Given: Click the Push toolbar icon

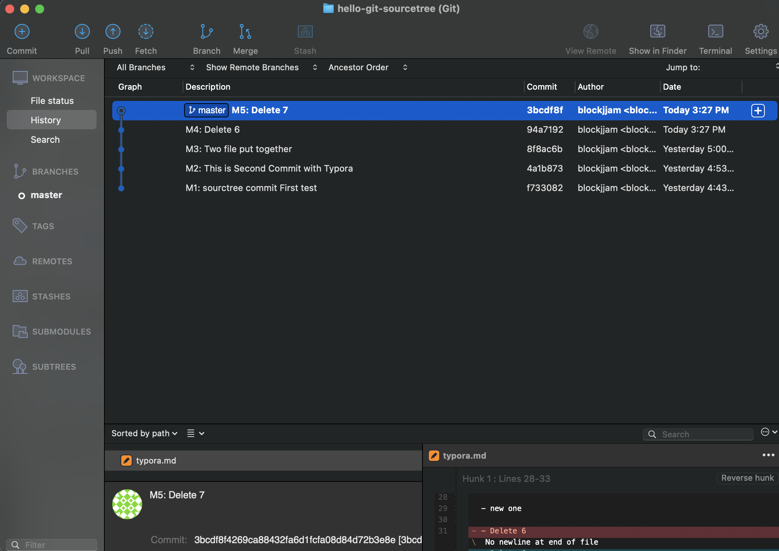Looking at the screenshot, I should [x=113, y=32].
